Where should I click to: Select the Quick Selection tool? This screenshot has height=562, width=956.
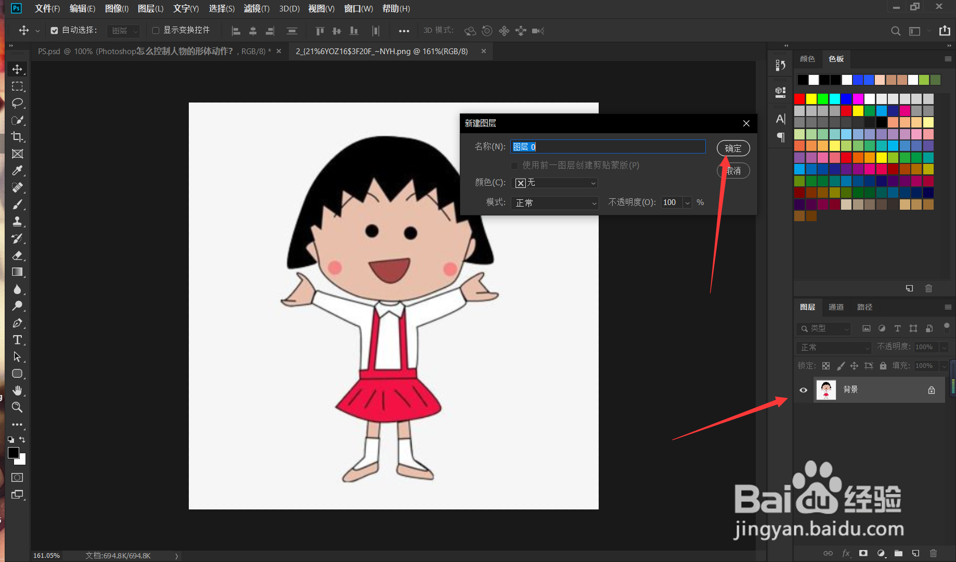(17, 120)
